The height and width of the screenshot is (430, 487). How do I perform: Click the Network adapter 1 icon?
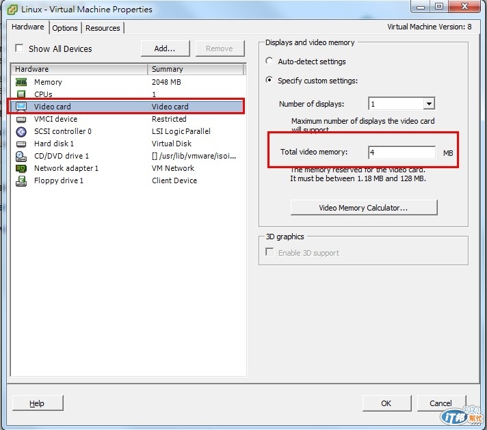pos(21,169)
